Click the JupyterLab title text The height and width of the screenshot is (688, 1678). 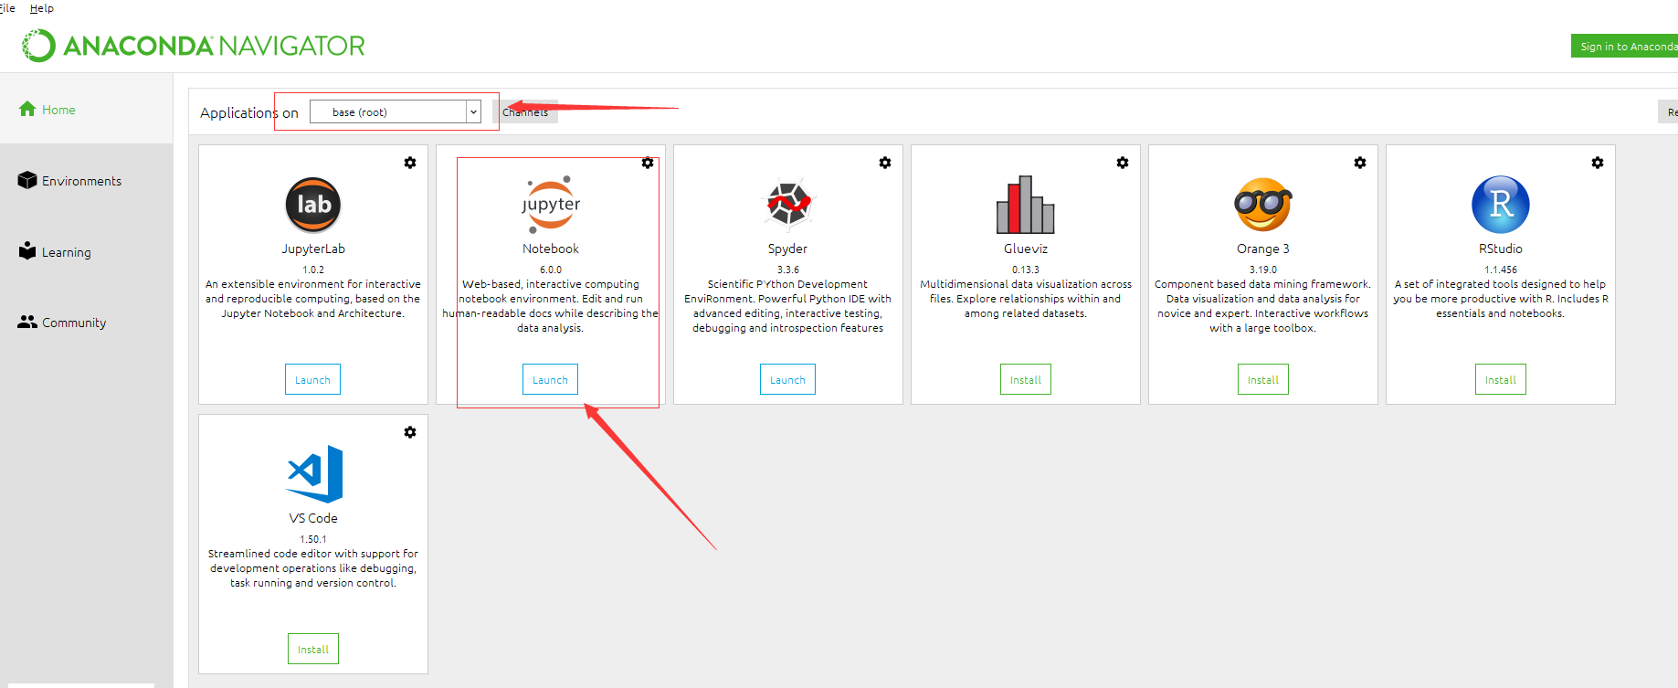click(x=313, y=249)
